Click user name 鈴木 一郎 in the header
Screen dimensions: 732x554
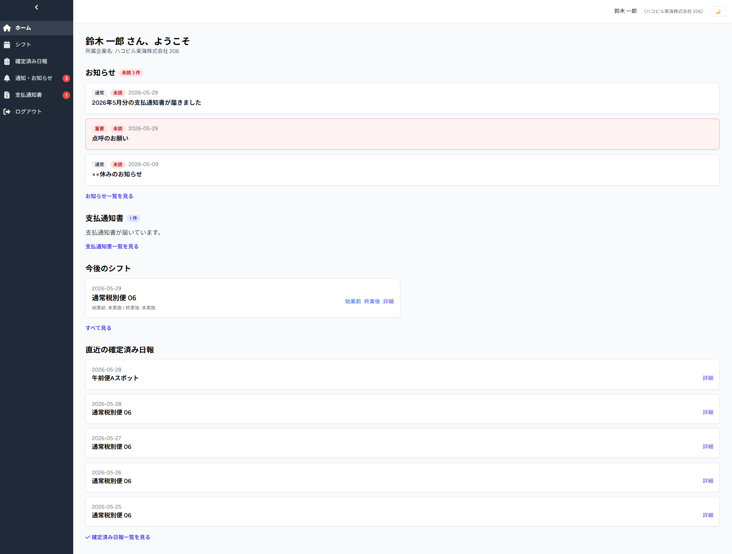click(625, 11)
